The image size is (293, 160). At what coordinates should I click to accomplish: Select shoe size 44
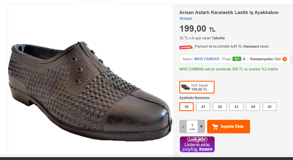(x=253, y=107)
